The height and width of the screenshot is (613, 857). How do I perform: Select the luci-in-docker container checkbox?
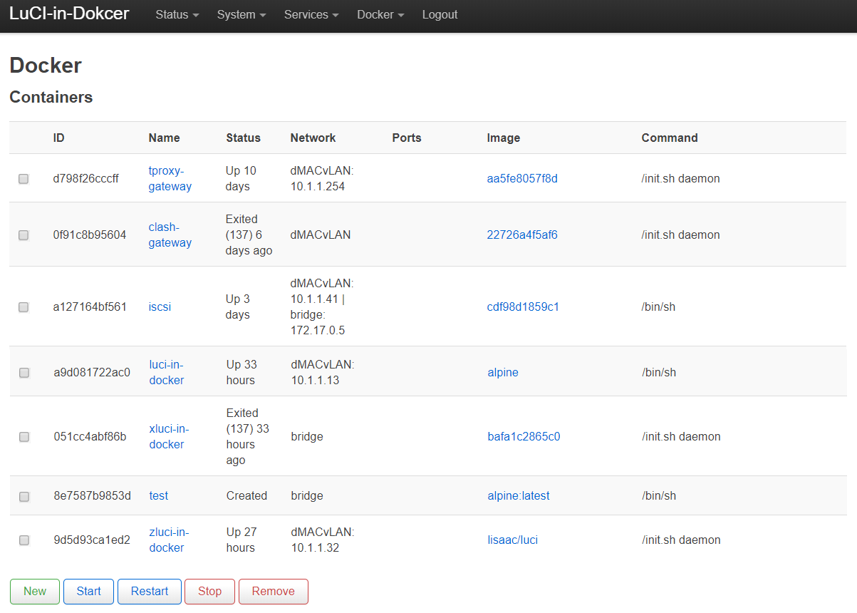24,373
